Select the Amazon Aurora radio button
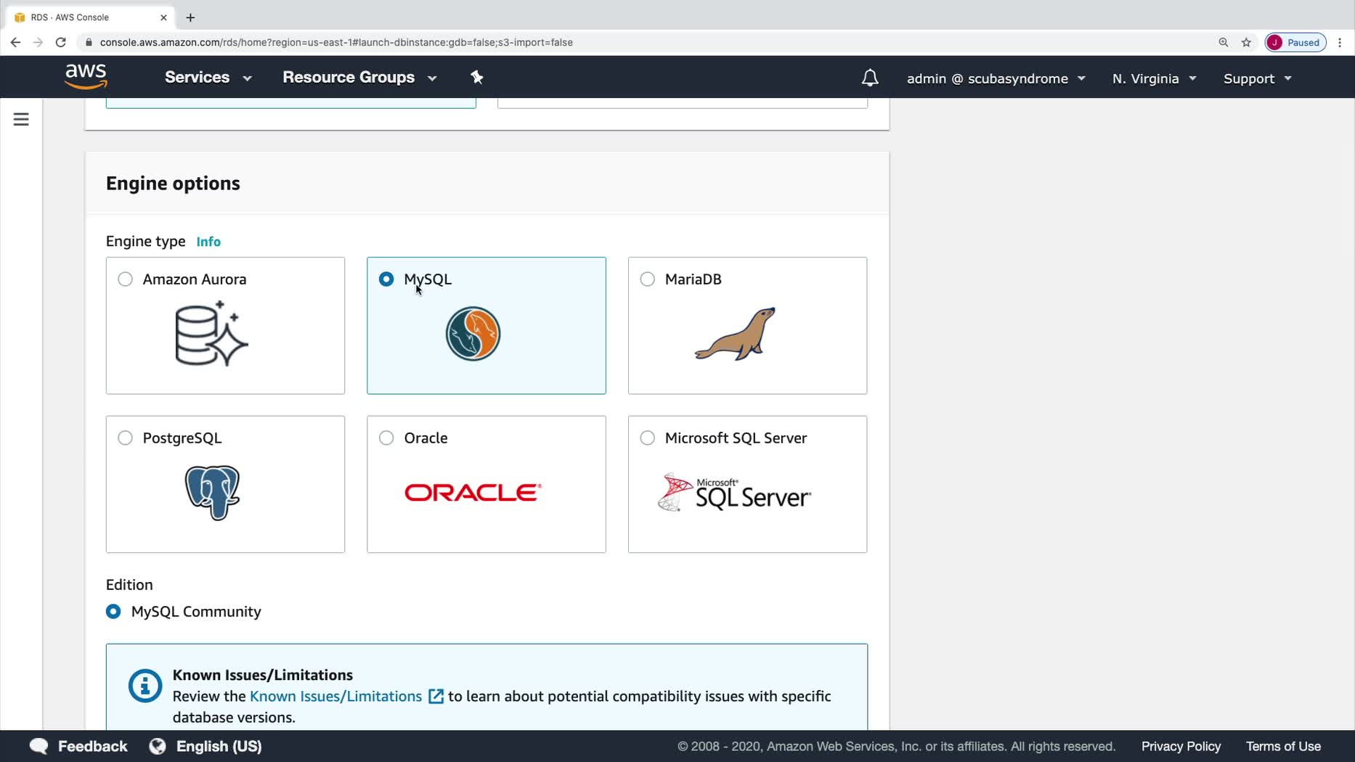The image size is (1355, 762). click(125, 279)
